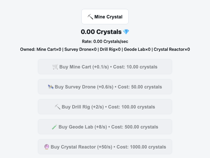Click the shopping cart icon for Mine Cart
This screenshot has height=158, width=210.
click(x=55, y=67)
